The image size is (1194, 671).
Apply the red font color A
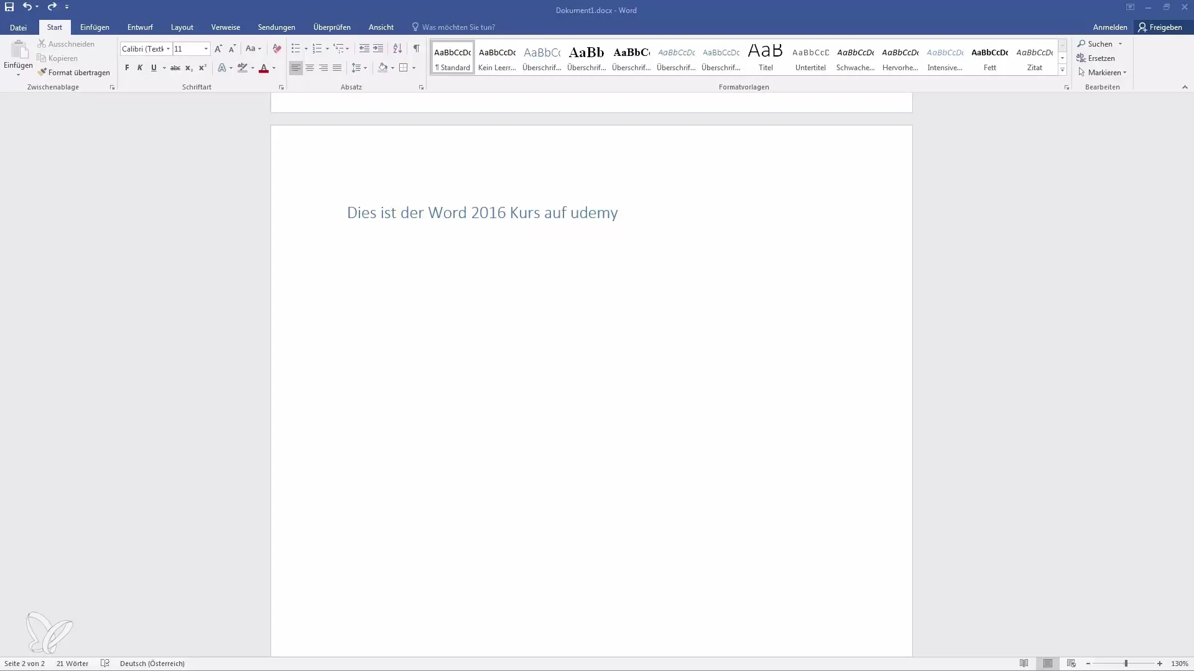[x=264, y=68]
